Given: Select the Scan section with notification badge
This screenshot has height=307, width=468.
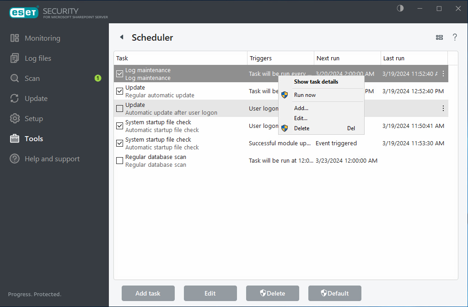Looking at the screenshot, I should 32,78.
